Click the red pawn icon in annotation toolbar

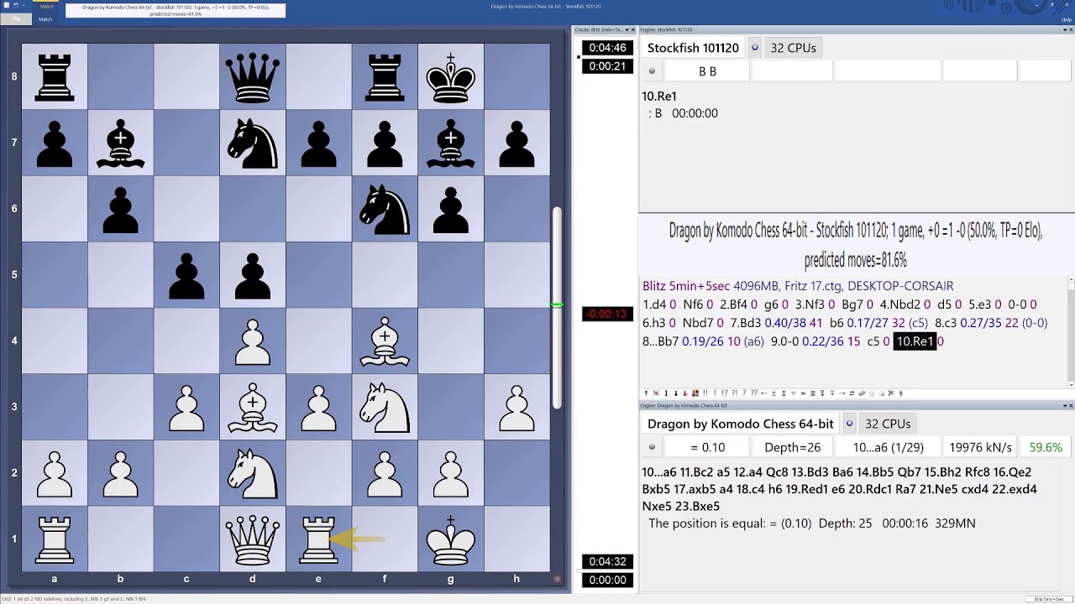[x=685, y=393]
